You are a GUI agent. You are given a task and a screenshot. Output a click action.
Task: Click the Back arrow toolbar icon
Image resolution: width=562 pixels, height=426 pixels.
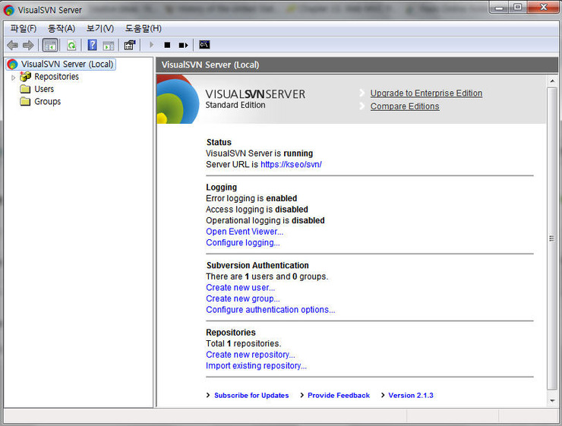pos(12,46)
